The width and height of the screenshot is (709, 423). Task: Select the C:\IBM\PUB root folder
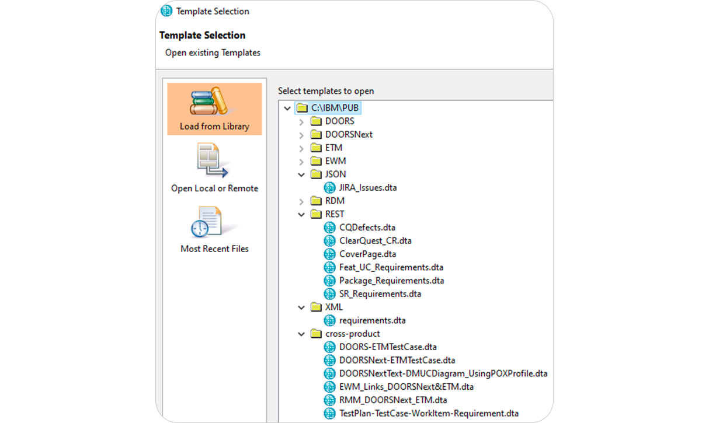tap(335, 107)
